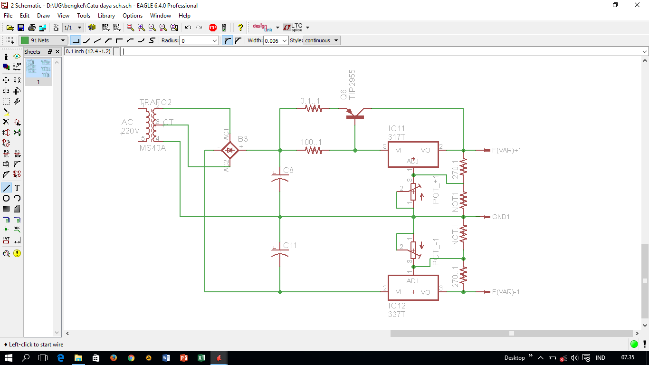Close the Sheets panel
Image resolution: width=649 pixels, height=365 pixels.
(57, 51)
